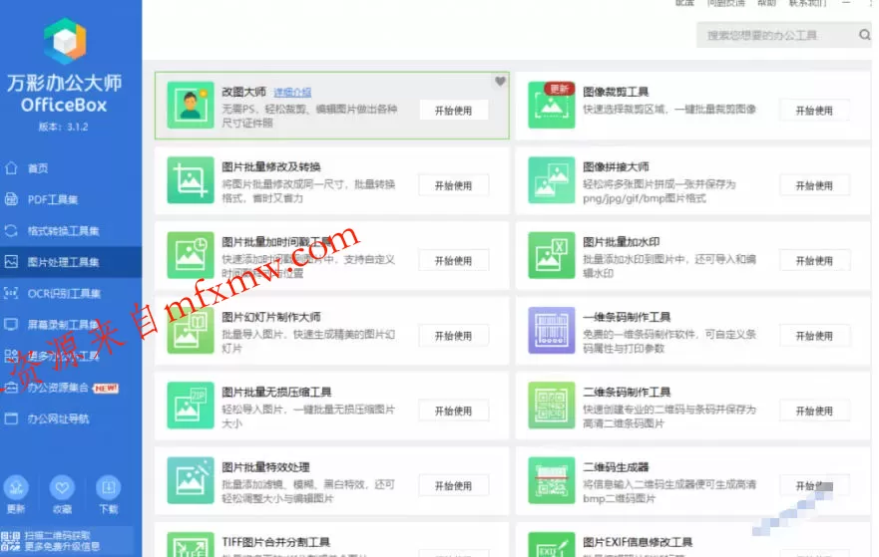The height and width of the screenshot is (557, 879).
Task: Favorite 改图大师 with the heart icon
Action: tap(500, 82)
